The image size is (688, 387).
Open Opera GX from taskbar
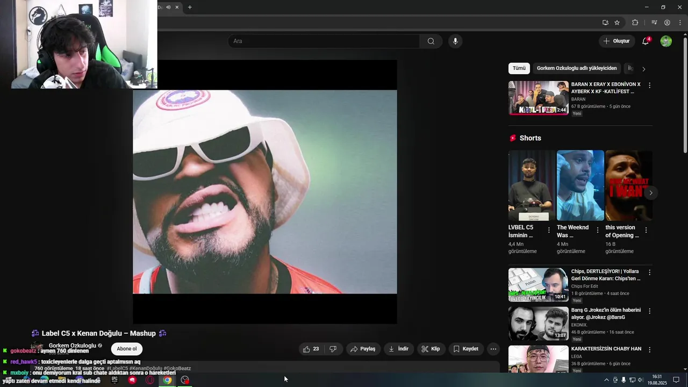(150, 380)
